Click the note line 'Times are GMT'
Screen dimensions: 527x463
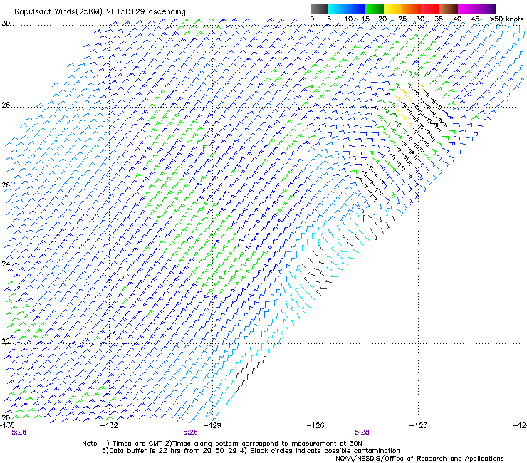(137, 444)
